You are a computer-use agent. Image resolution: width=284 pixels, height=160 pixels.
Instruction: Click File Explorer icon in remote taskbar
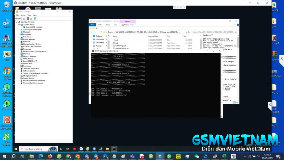coord(107,149)
